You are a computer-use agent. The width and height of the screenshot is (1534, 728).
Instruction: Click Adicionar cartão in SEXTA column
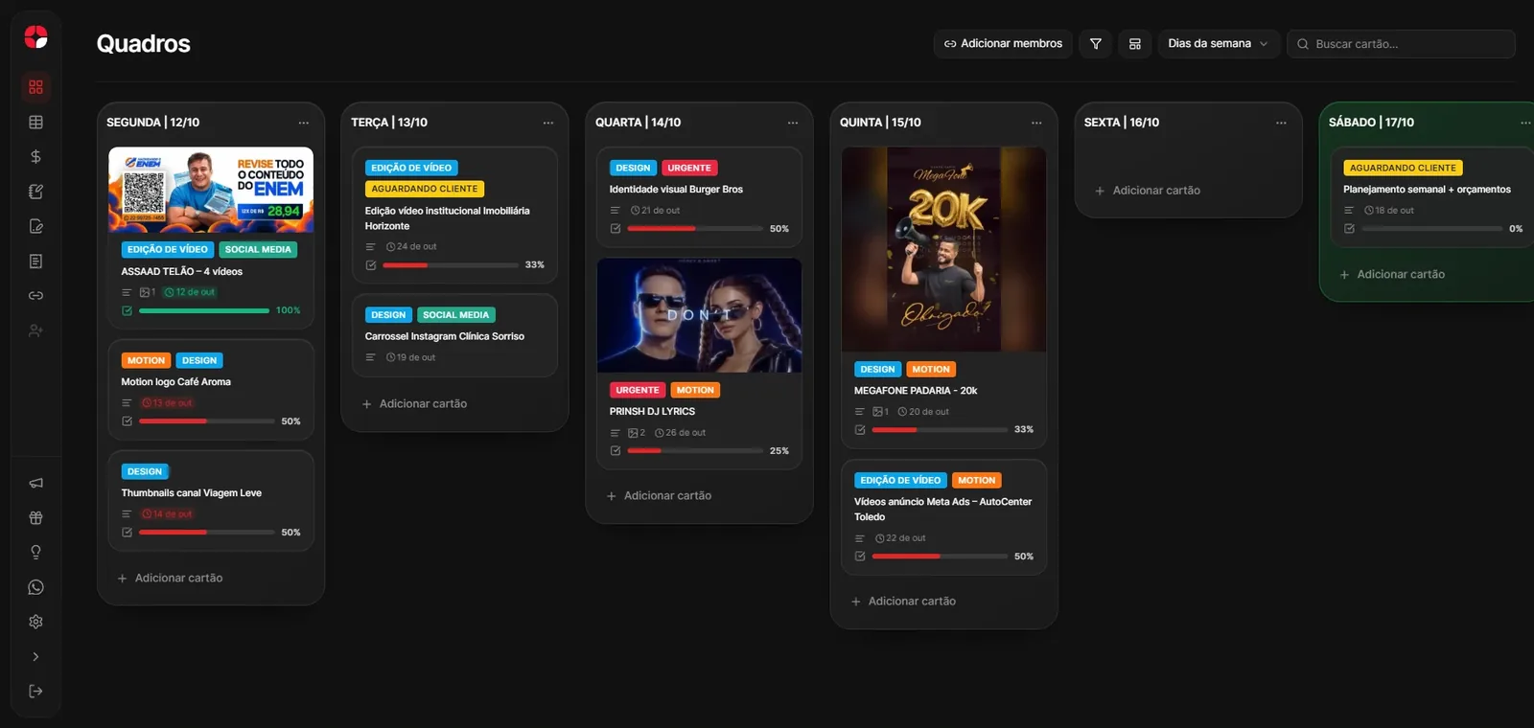pyautogui.click(x=1148, y=191)
